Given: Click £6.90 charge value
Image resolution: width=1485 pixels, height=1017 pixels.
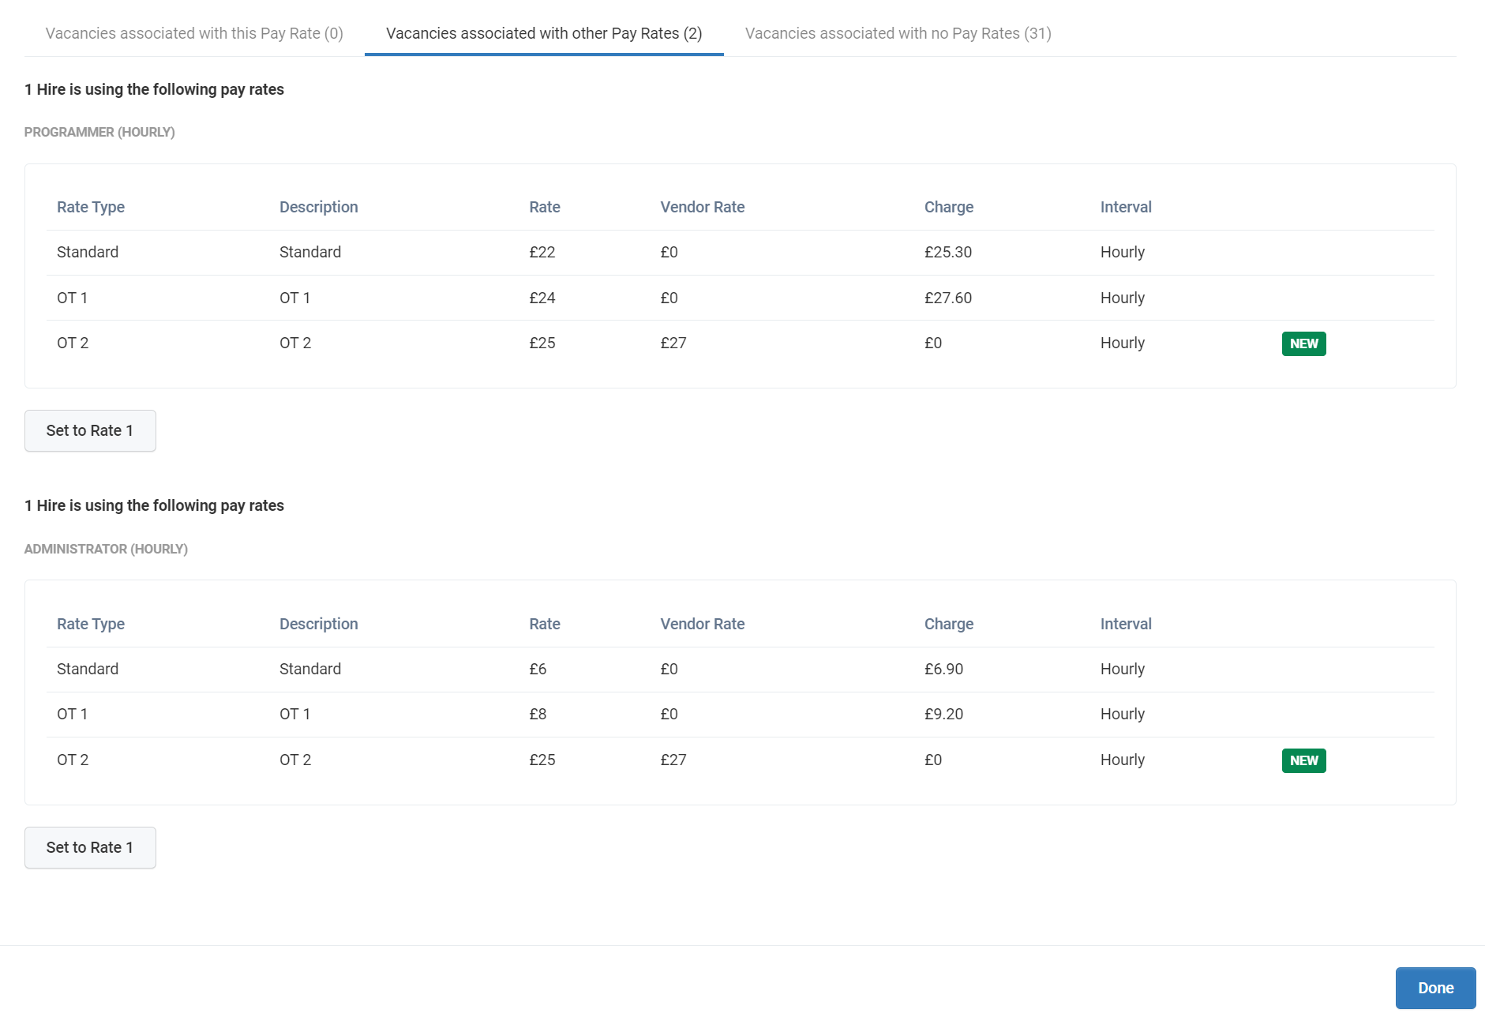Looking at the screenshot, I should tap(943, 669).
